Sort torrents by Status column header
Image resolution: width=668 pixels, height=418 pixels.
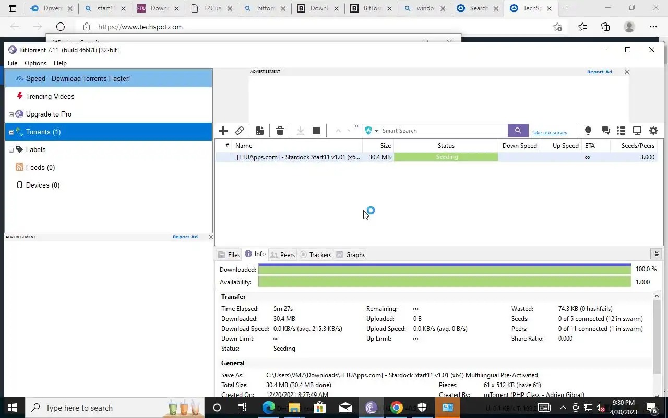pos(446,146)
